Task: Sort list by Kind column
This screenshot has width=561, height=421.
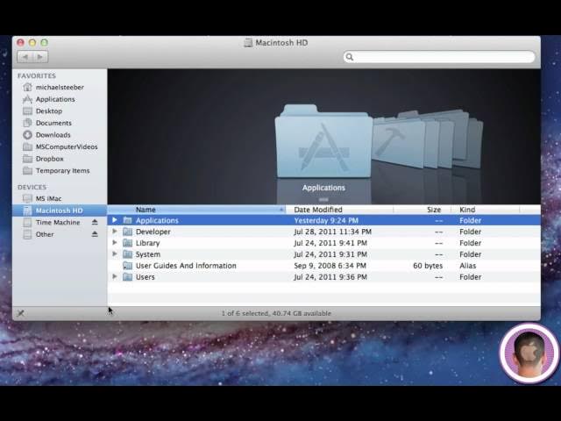Action: click(x=485, y=210)
